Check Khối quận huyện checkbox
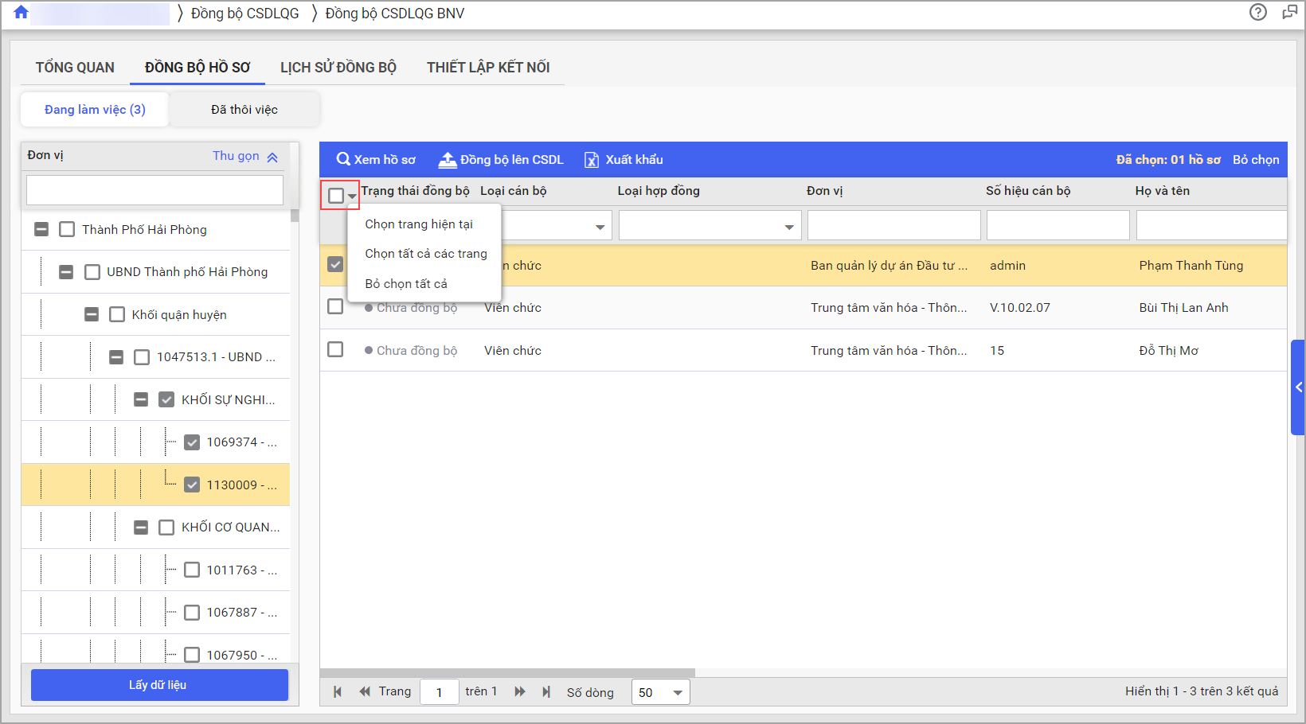The width and height of the screenshot is (1306, 724). 117,314
